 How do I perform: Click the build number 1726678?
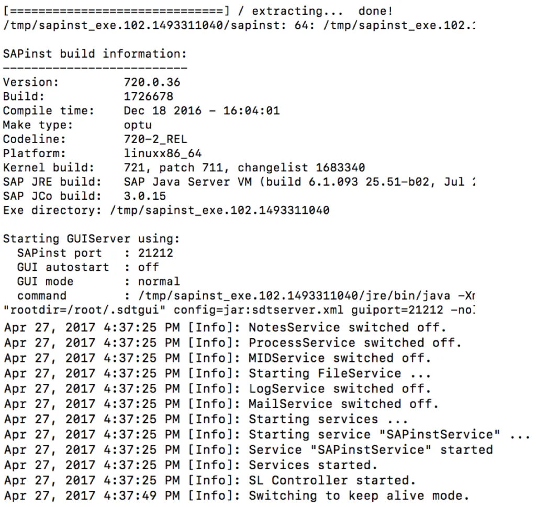[x=148, y=96]
